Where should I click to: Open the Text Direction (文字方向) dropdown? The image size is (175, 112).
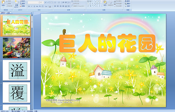[76, 1]
